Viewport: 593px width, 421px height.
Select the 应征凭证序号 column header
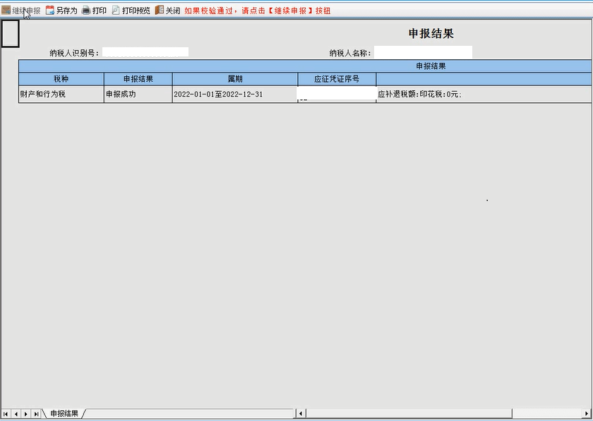337,79
